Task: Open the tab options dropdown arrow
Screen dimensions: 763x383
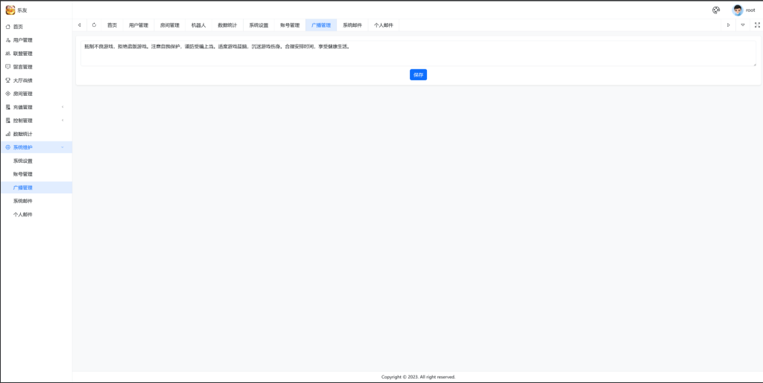Action: (x=743, y=25)
